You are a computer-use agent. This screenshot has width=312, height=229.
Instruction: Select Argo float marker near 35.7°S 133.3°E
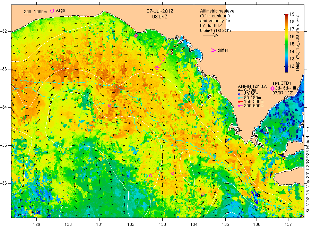[x=173, y=173]
